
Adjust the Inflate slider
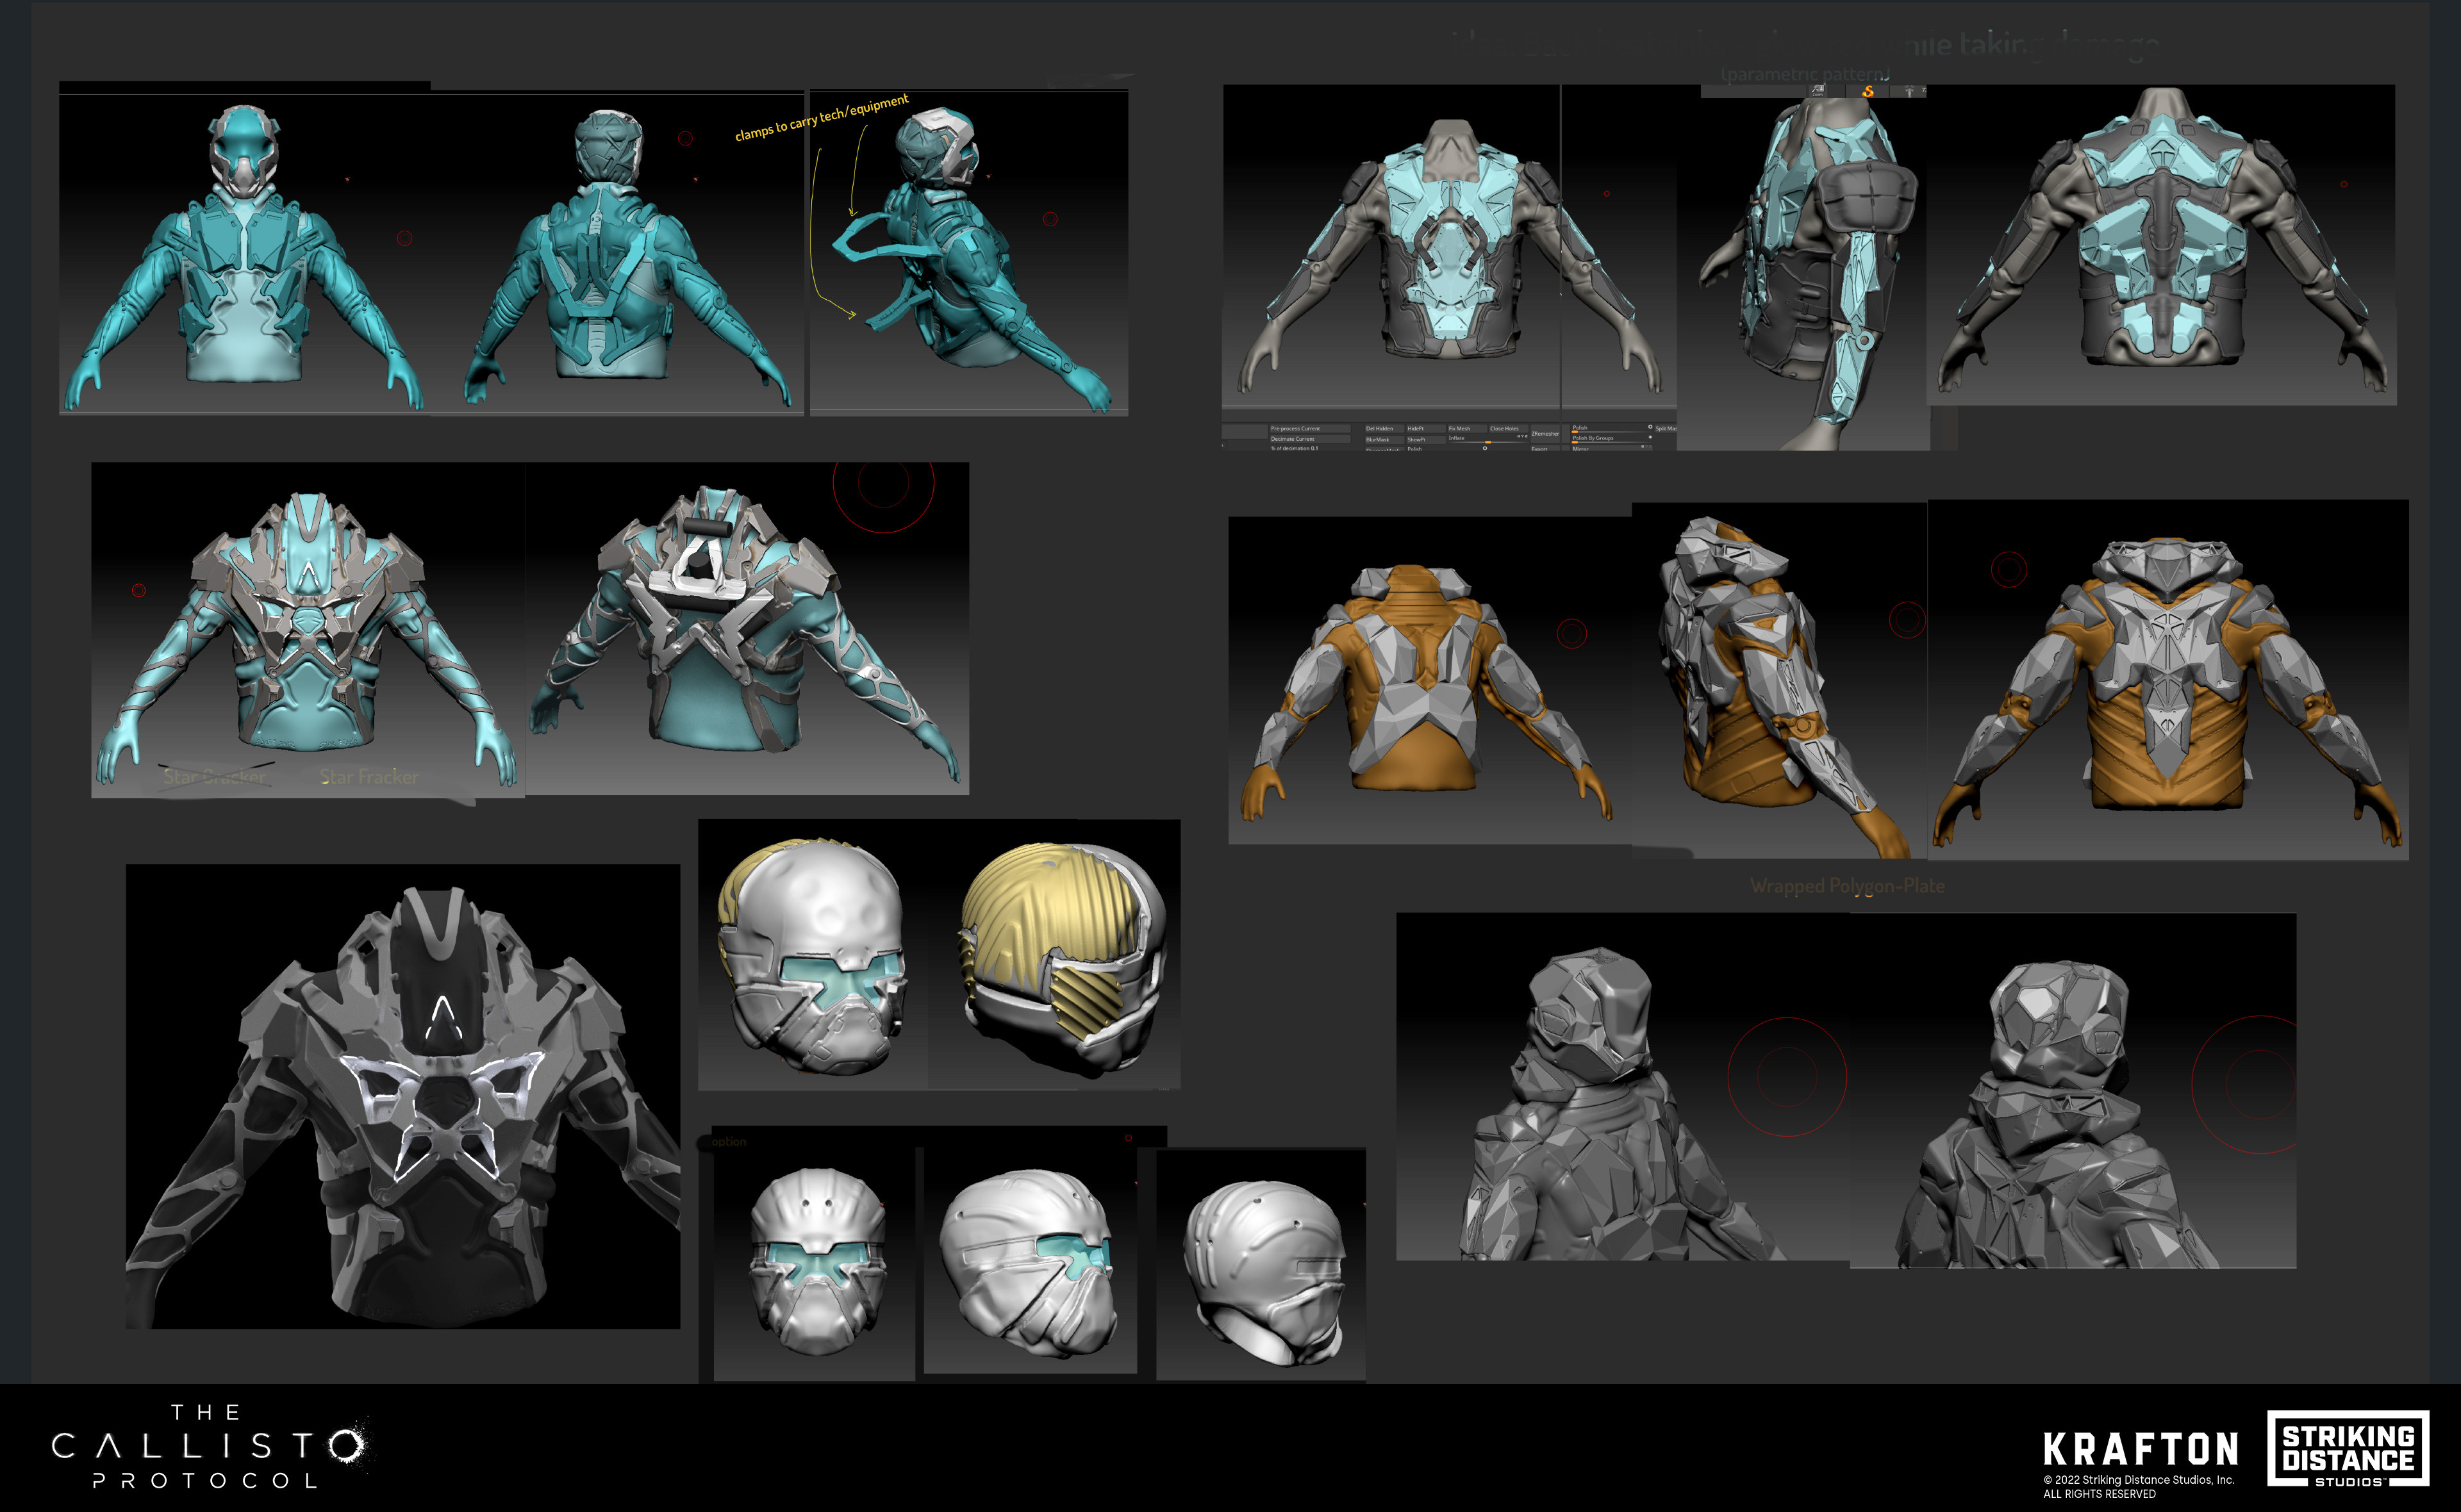coord(1488,440)
